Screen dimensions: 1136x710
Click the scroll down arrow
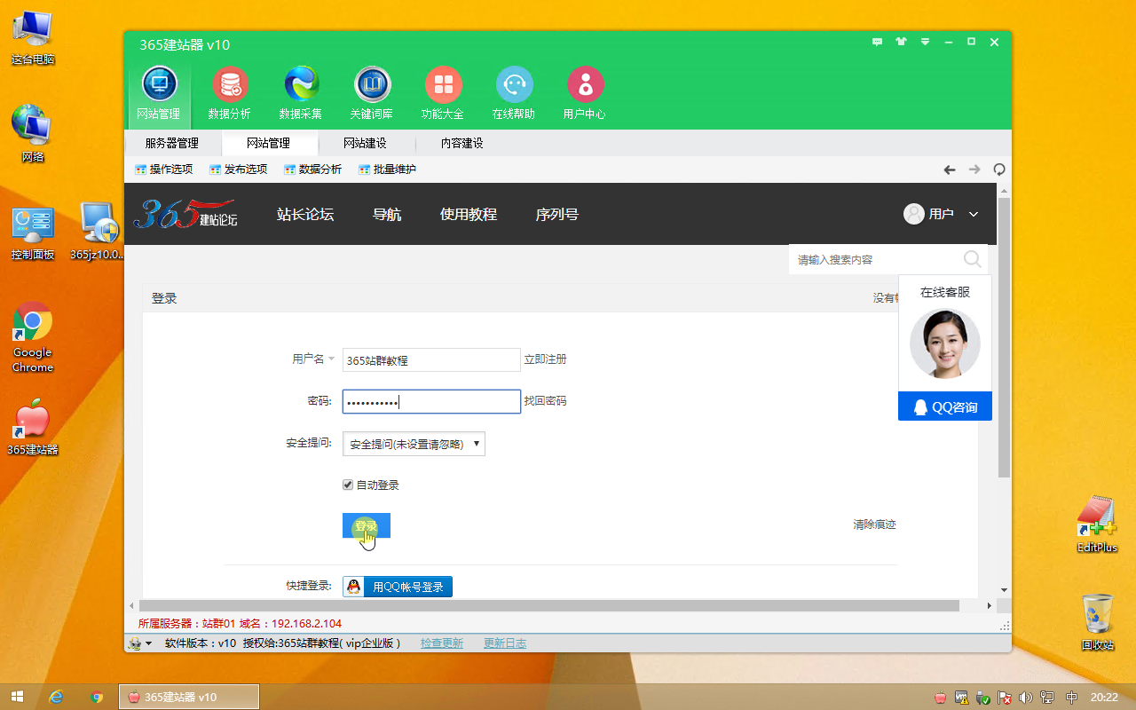(1004, 589)
